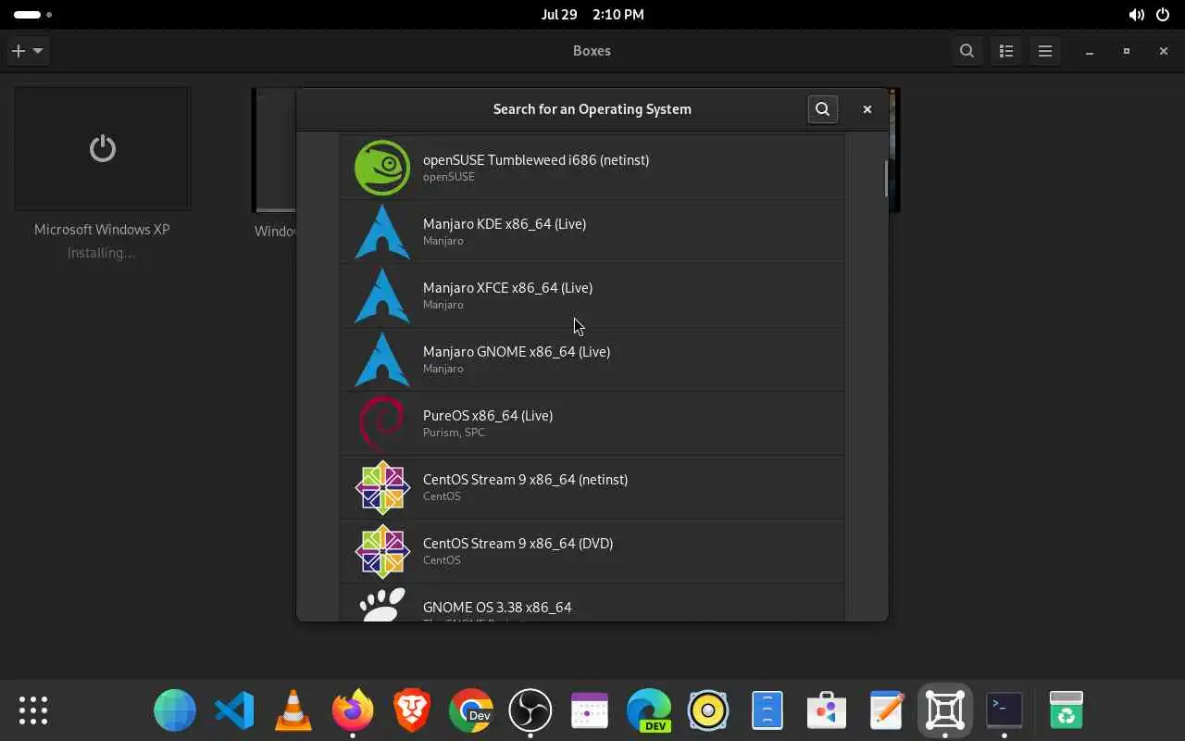Pick CentOS Stream 9 x86_64 (DVD)

pos(592,551)
